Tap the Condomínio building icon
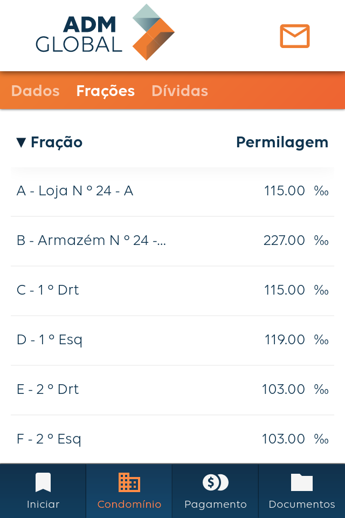Image resolution: width=345 pixels, height=518 pixels. coord(129,482)
